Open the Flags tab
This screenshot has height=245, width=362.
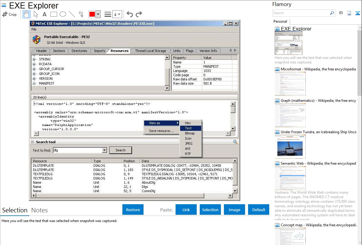(x=189, y=51)
